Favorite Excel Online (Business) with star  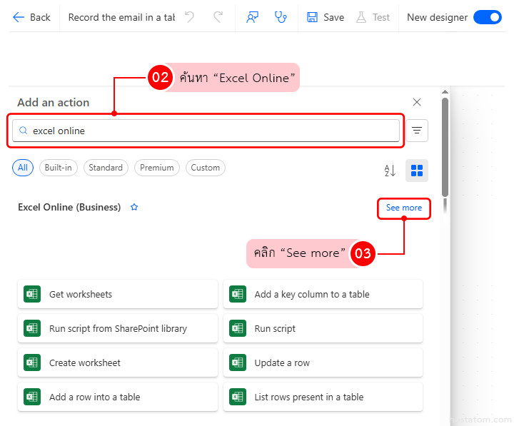pos(134,208)
